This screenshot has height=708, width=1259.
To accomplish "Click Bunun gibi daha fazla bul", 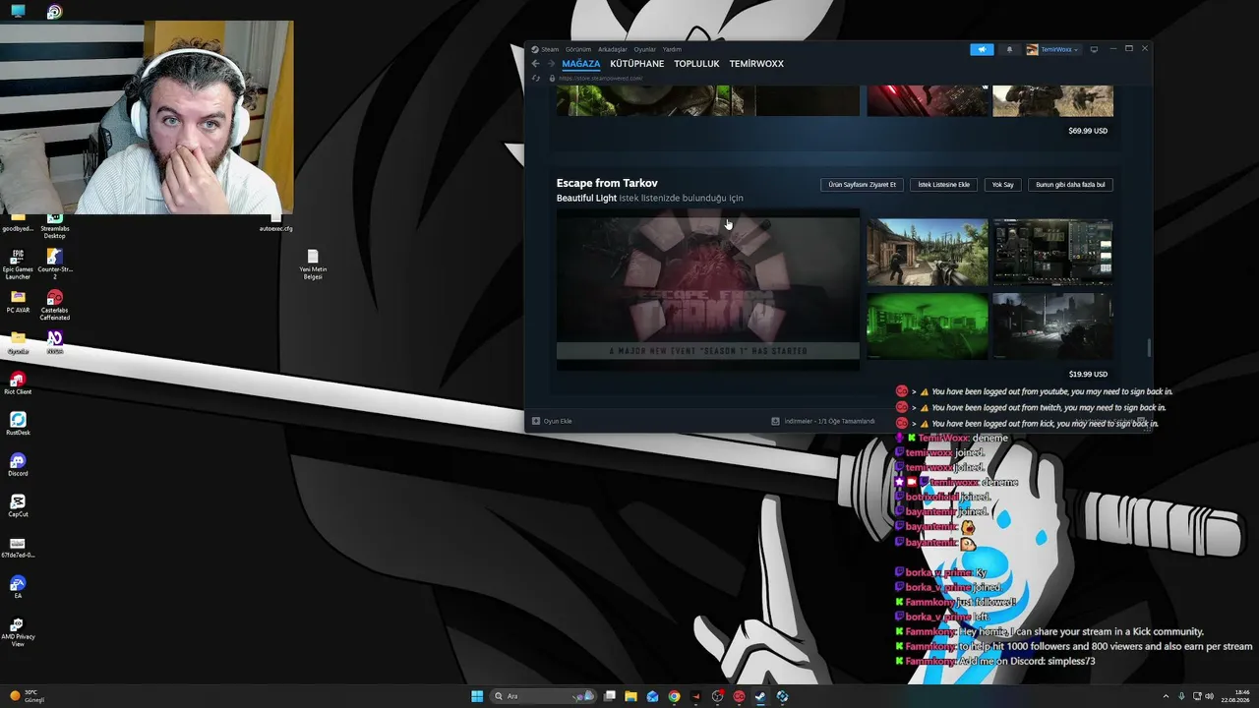I will [x=1070, y=185].
